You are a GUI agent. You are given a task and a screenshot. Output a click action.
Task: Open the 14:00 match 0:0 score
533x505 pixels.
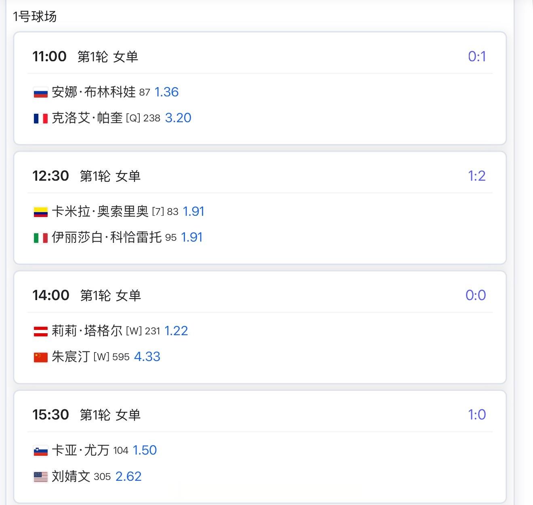(x=476, y=295)
